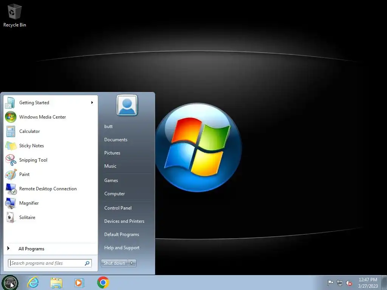Open the Recycle Bin desktop icon
The image size is (387, 290).
tap(15, 15)
